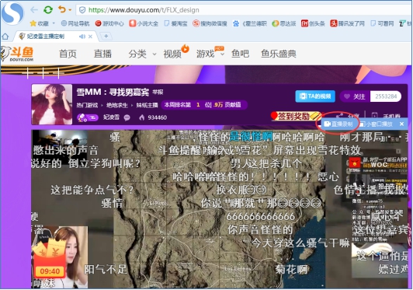Open the 腾讯发了网 bookmark
Viewport: 413px width, 290px height.
coord(348,23)
